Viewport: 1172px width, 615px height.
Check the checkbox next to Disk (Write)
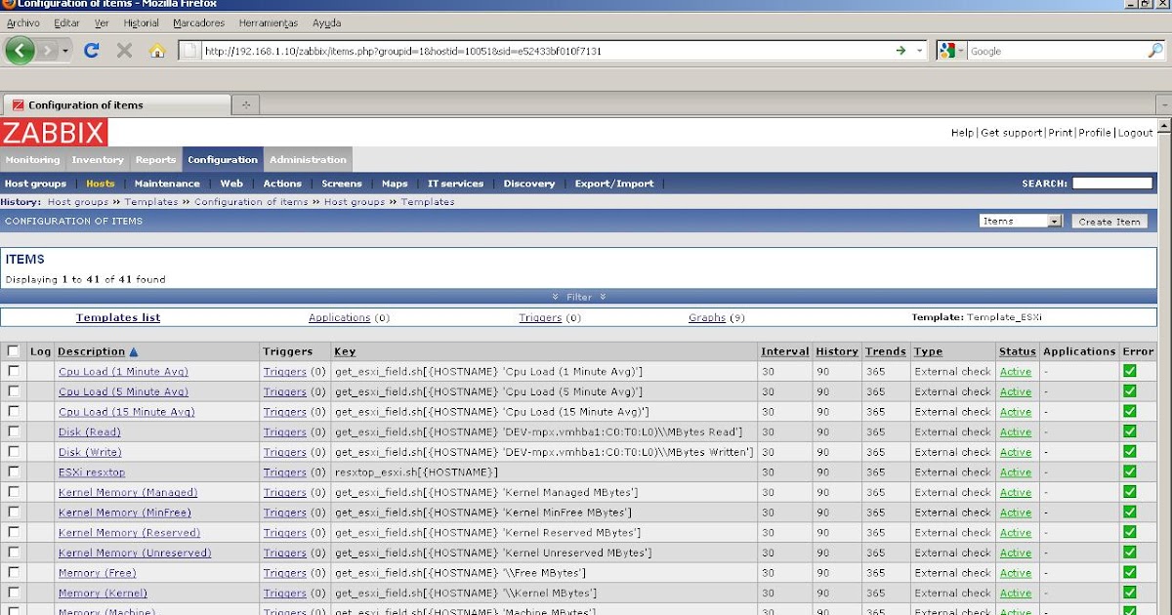13,452
